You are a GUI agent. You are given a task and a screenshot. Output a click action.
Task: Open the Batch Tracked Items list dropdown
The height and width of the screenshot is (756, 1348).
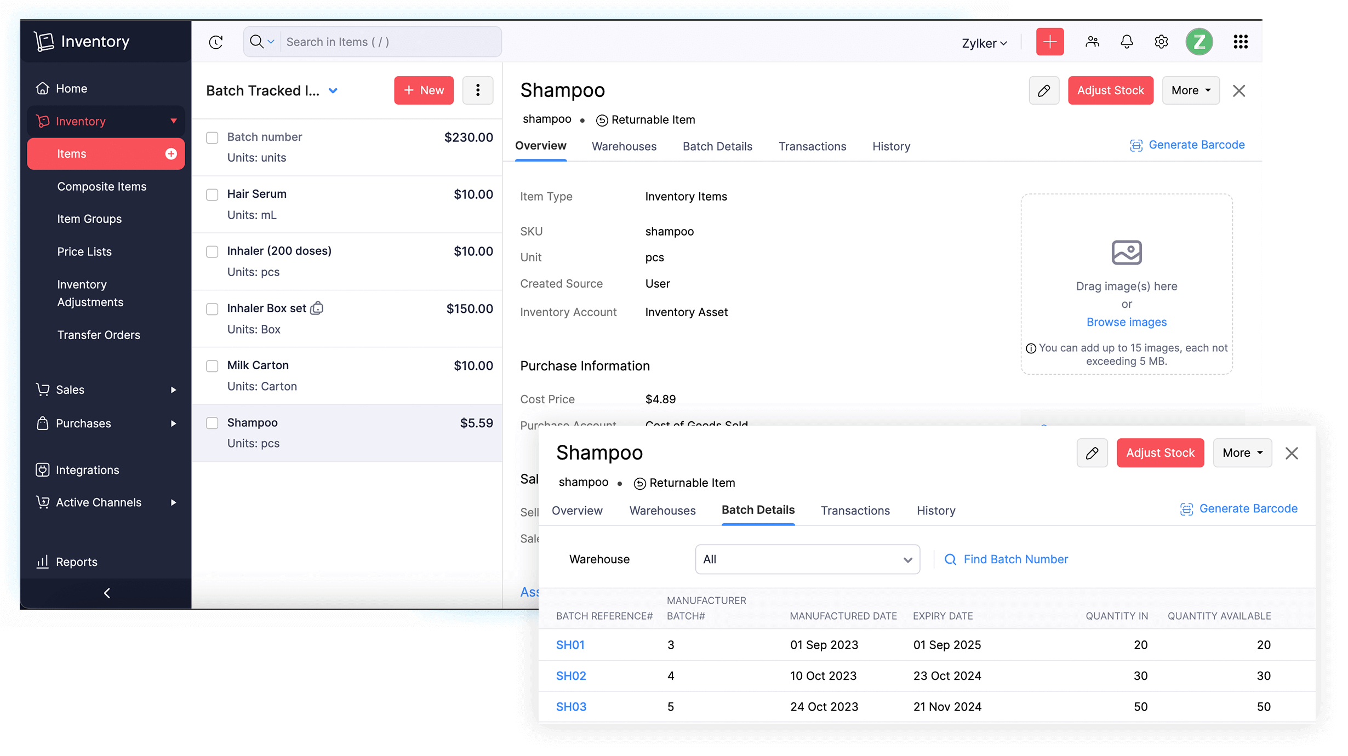(x=334, y=90)
